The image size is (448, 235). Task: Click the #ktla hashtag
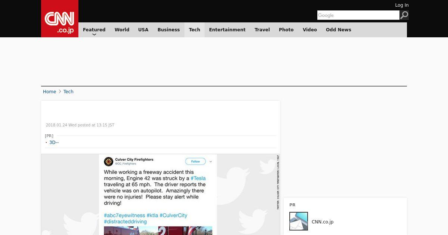coord(152,215)
